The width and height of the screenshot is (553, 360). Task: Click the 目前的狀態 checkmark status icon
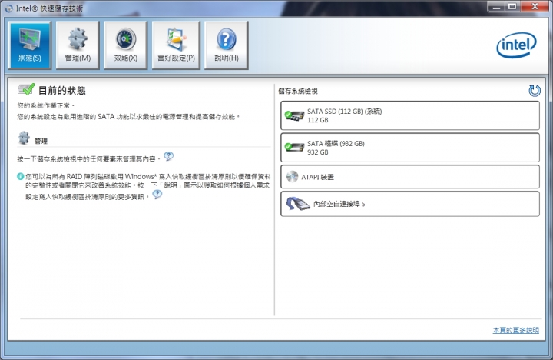pyautogui.click(x=26, y=89)
